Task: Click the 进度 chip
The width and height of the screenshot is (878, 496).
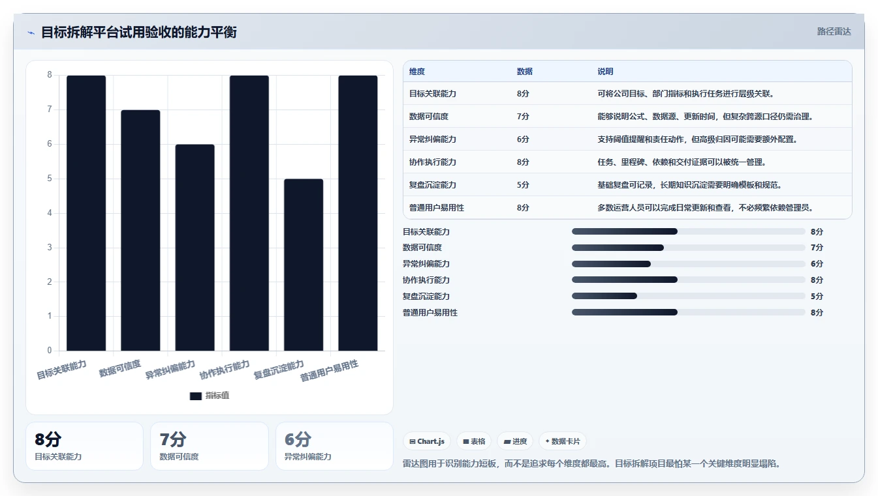Action: (515, 441)
